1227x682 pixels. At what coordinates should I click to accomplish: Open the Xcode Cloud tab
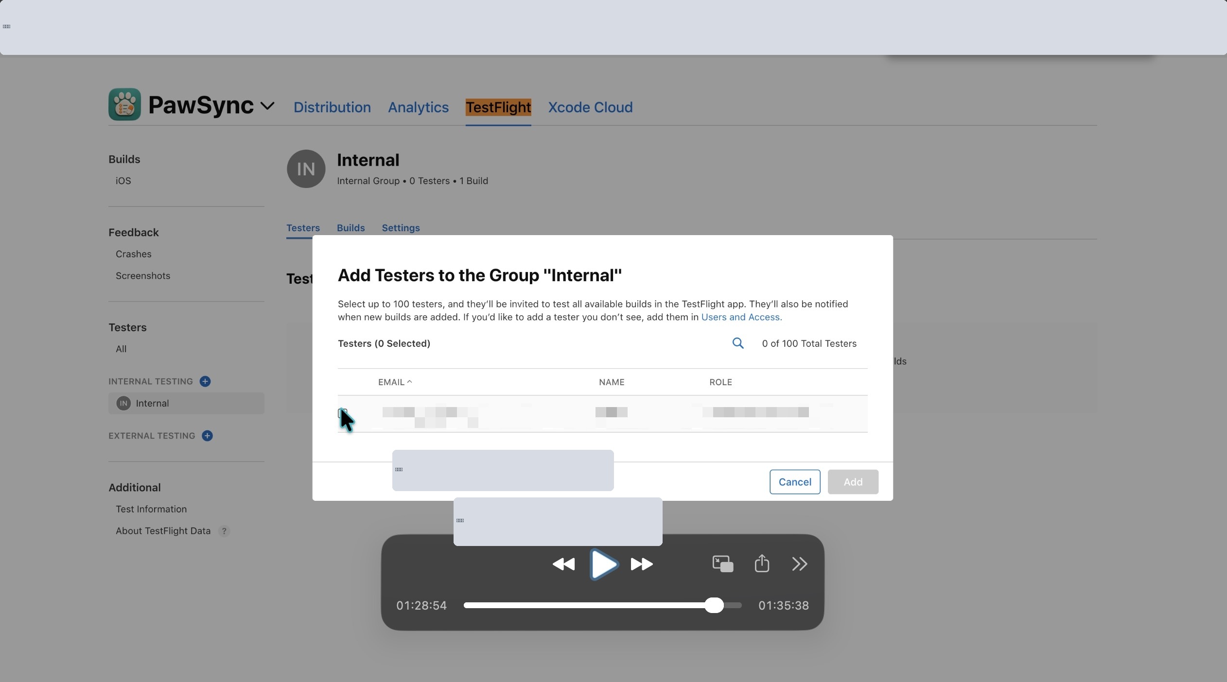coord(590,107)
